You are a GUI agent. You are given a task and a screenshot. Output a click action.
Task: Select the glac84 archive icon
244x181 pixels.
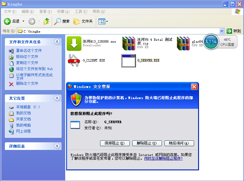click(x=183, y=44)
